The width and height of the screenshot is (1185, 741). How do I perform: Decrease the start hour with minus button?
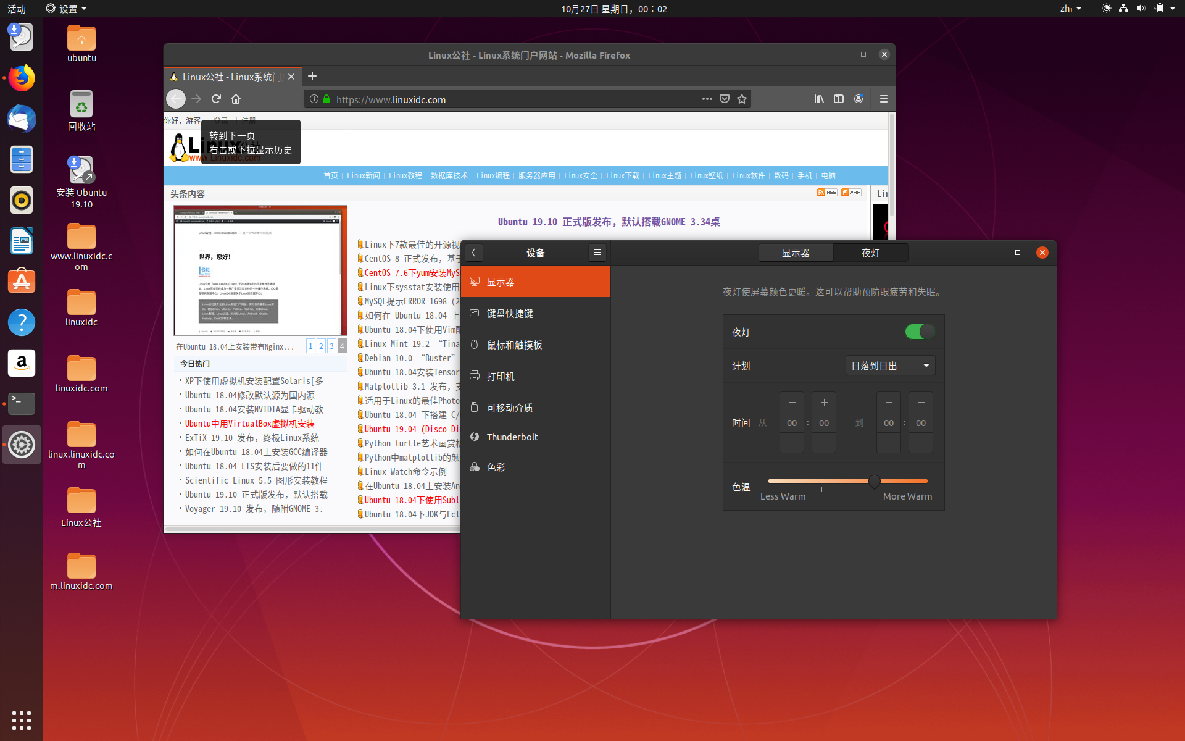tap(792, 443)
